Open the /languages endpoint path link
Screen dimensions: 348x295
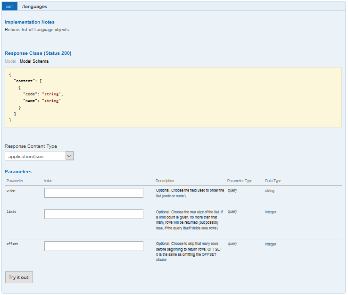34,7
